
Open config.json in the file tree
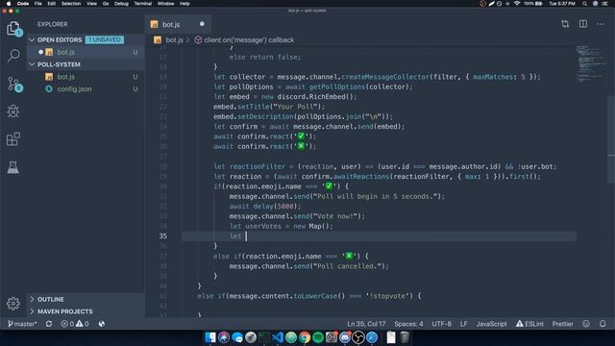(86, 88)
